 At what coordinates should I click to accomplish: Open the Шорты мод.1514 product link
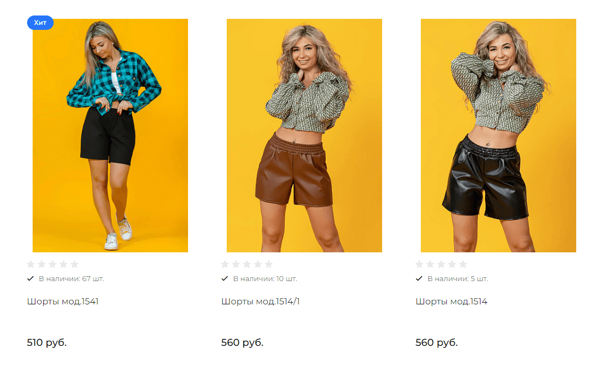click(452, 302)
